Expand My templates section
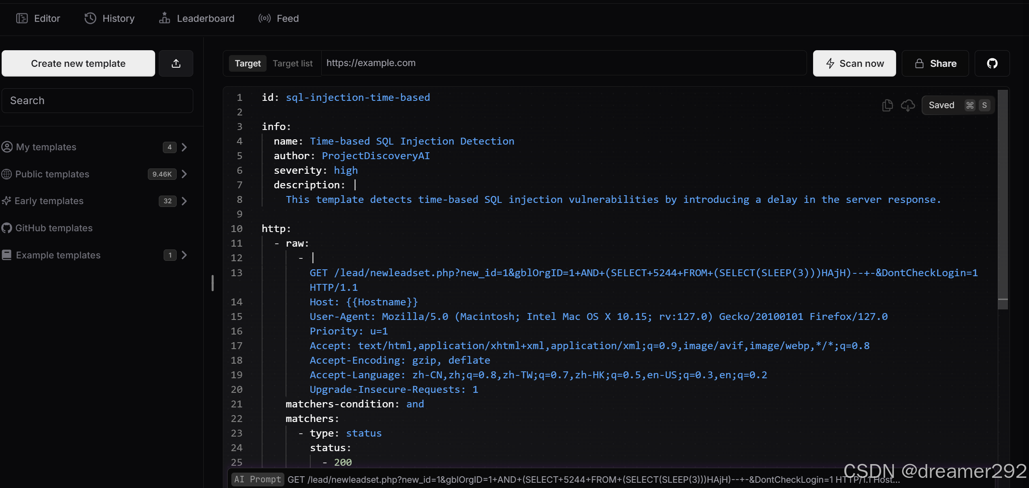 pyautogui.click(x=184, y=147)
